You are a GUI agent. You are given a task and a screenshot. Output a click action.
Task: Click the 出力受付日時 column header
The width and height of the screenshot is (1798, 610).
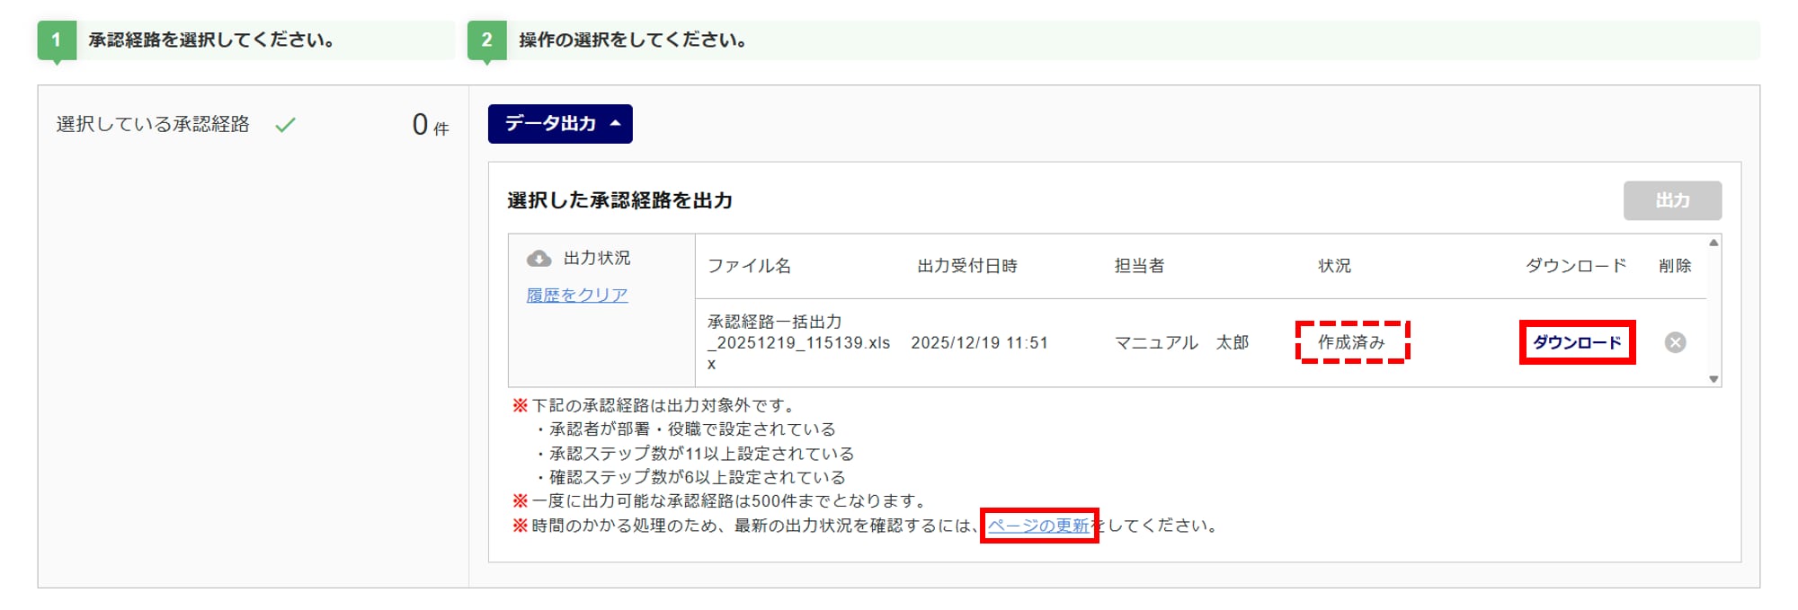pyautogui.click(x=966, y=266)
